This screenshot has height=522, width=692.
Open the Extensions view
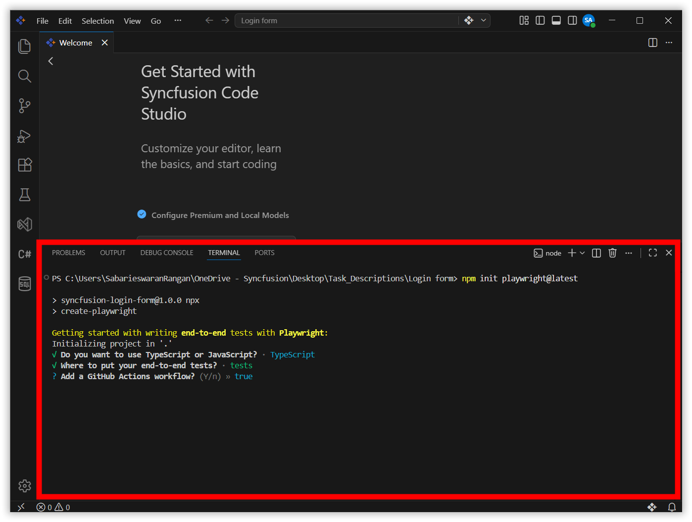point(24,165)
